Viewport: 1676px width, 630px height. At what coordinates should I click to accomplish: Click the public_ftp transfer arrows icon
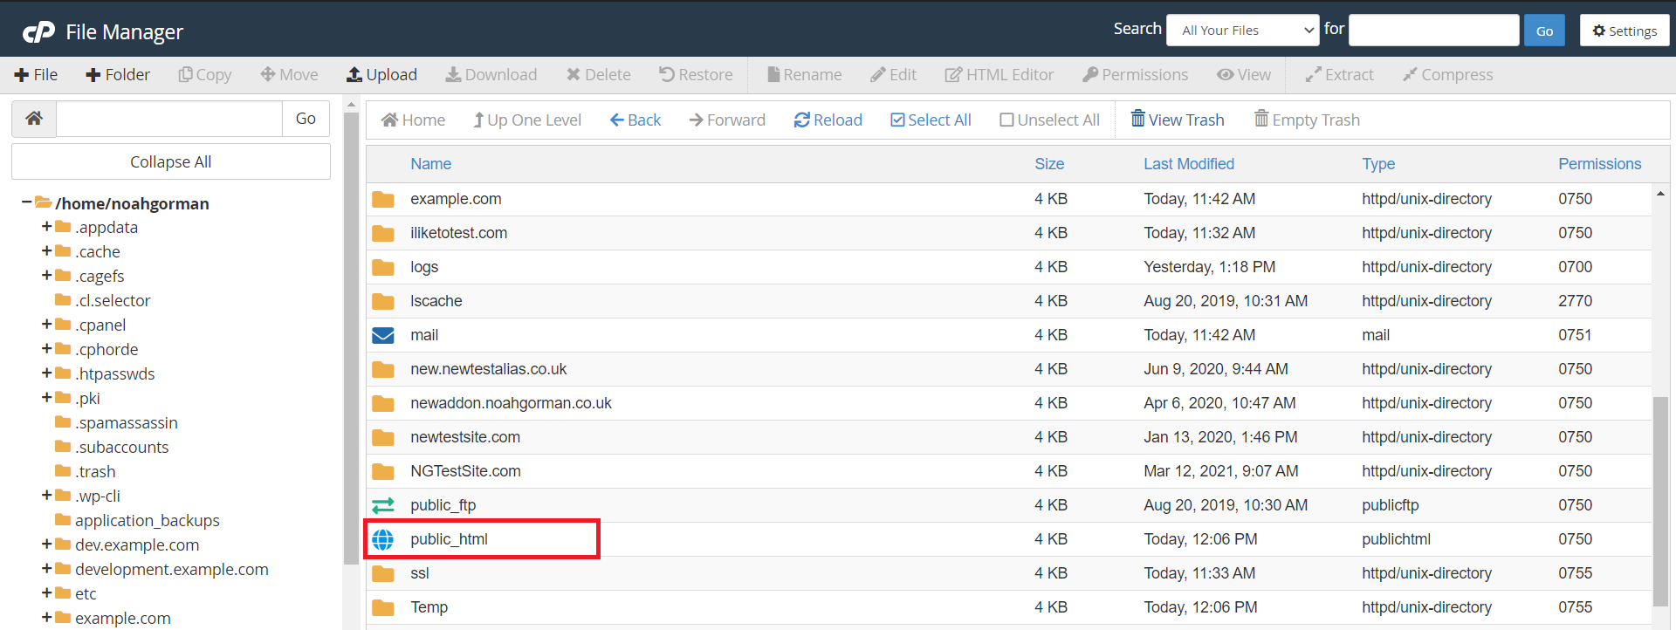(x=383, y=505)
